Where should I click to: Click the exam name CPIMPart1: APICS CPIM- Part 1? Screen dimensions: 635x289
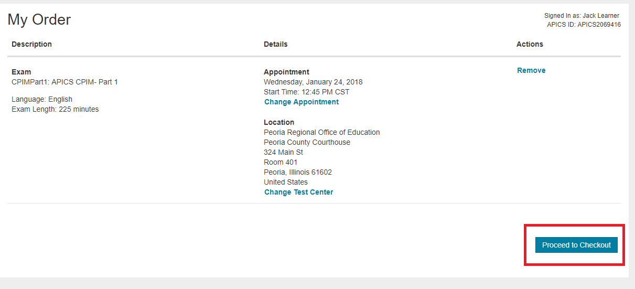(65, 82)
